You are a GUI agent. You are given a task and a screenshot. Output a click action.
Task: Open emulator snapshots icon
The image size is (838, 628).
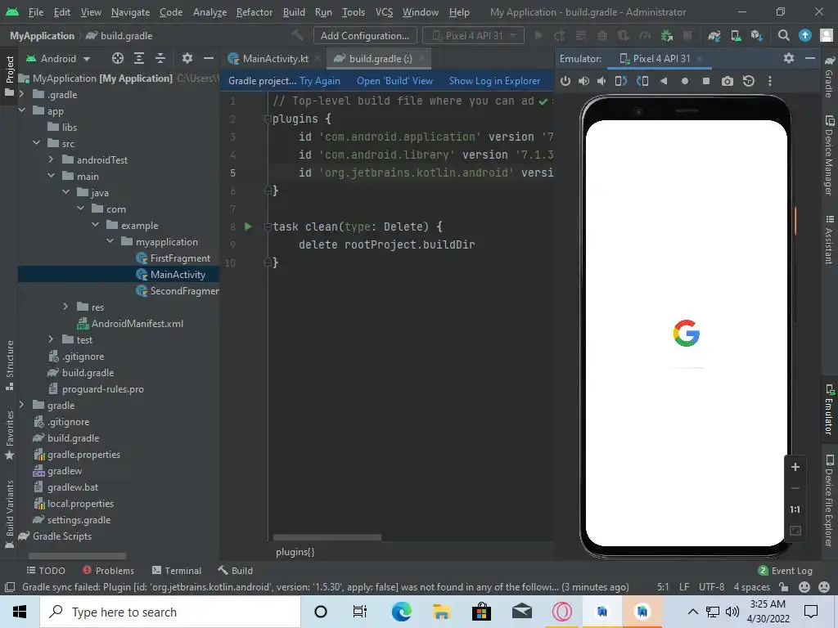pyautogui.click(x=748, y=81)
